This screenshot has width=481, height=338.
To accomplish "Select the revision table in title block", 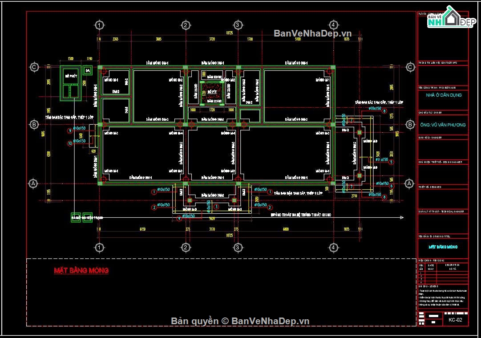I will (x=443, y=273).
